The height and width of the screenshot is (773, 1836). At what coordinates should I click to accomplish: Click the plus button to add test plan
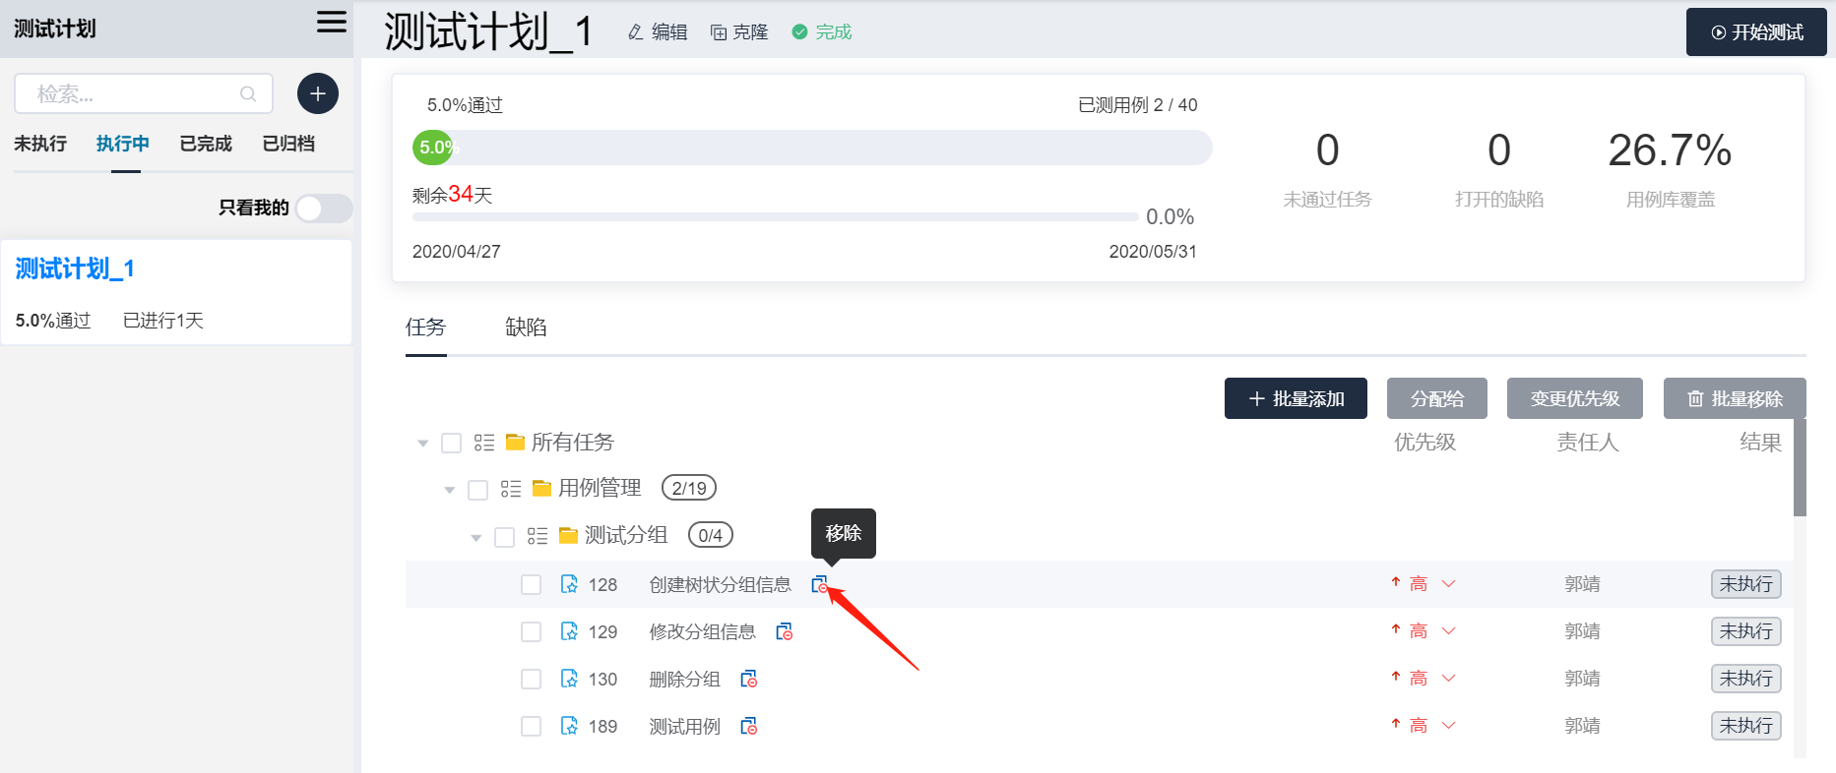(x=318, y=93)
